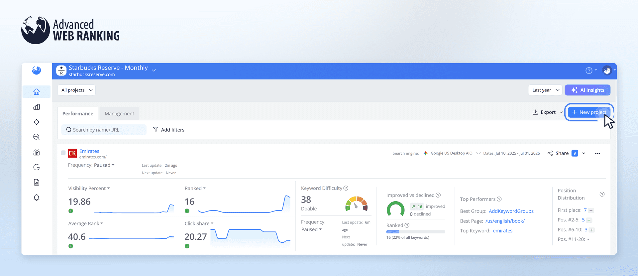Open the /us/english/book/ best page link
Screen dimensions: 638x276
505,221
